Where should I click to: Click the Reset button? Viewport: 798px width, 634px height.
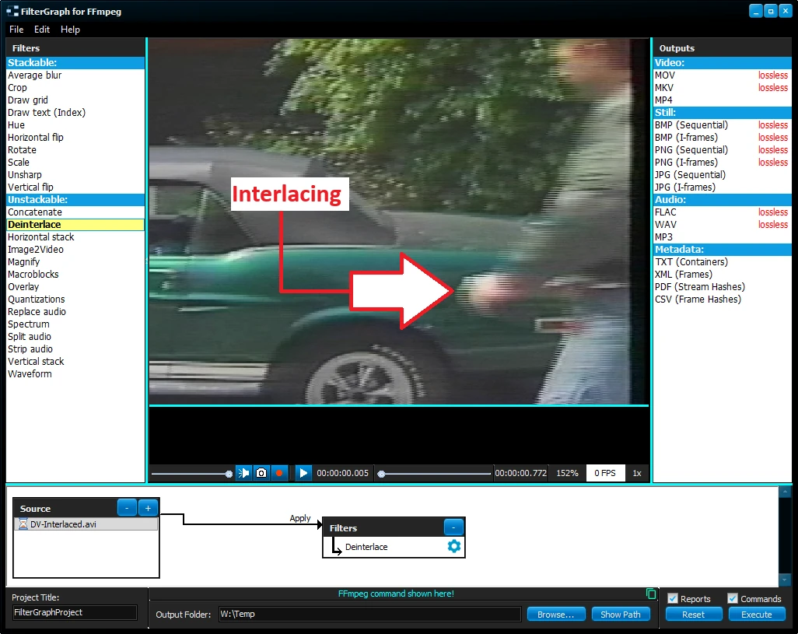pyautogui.click(x=694, y=614)
